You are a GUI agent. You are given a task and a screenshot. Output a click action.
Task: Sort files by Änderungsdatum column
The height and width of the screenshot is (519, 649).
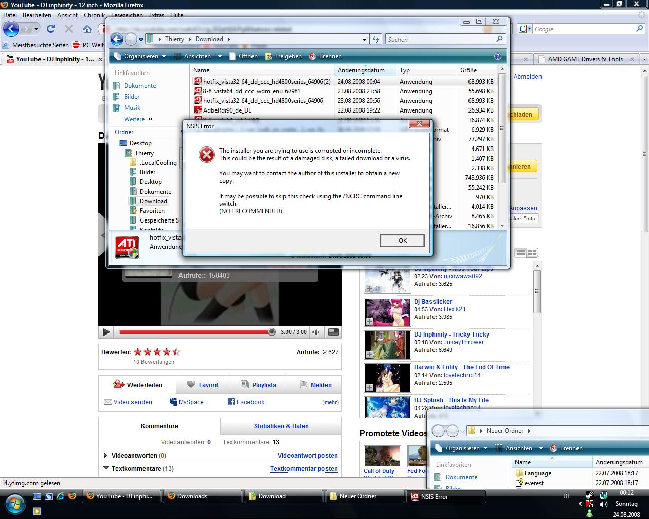pyautogui.click(x=365, y=70)
